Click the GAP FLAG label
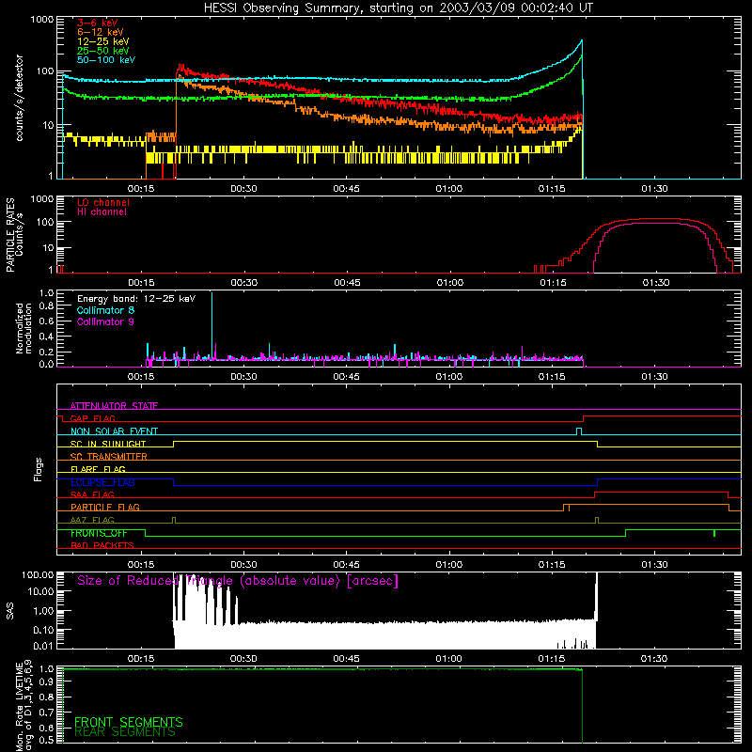The width and height of the screenshot is (752, 752). (x=92, y=418)
